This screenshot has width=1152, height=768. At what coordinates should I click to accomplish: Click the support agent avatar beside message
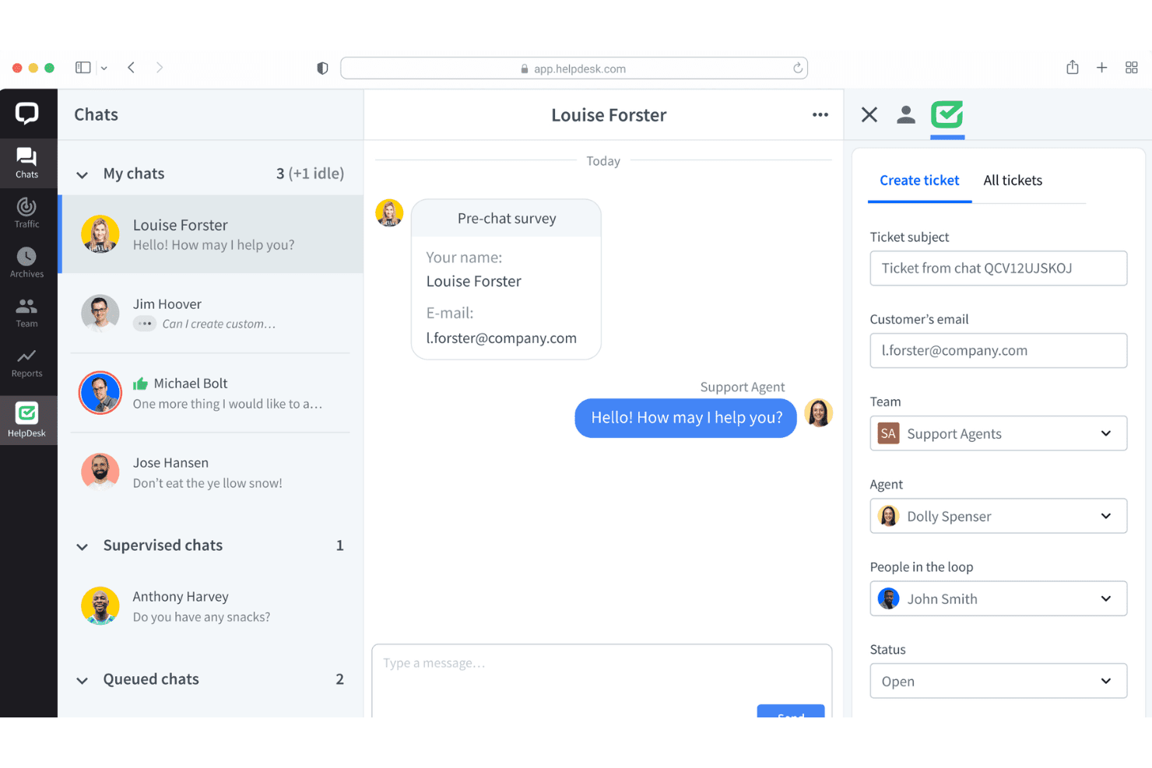pyautogui.click(x=819, y=413)
